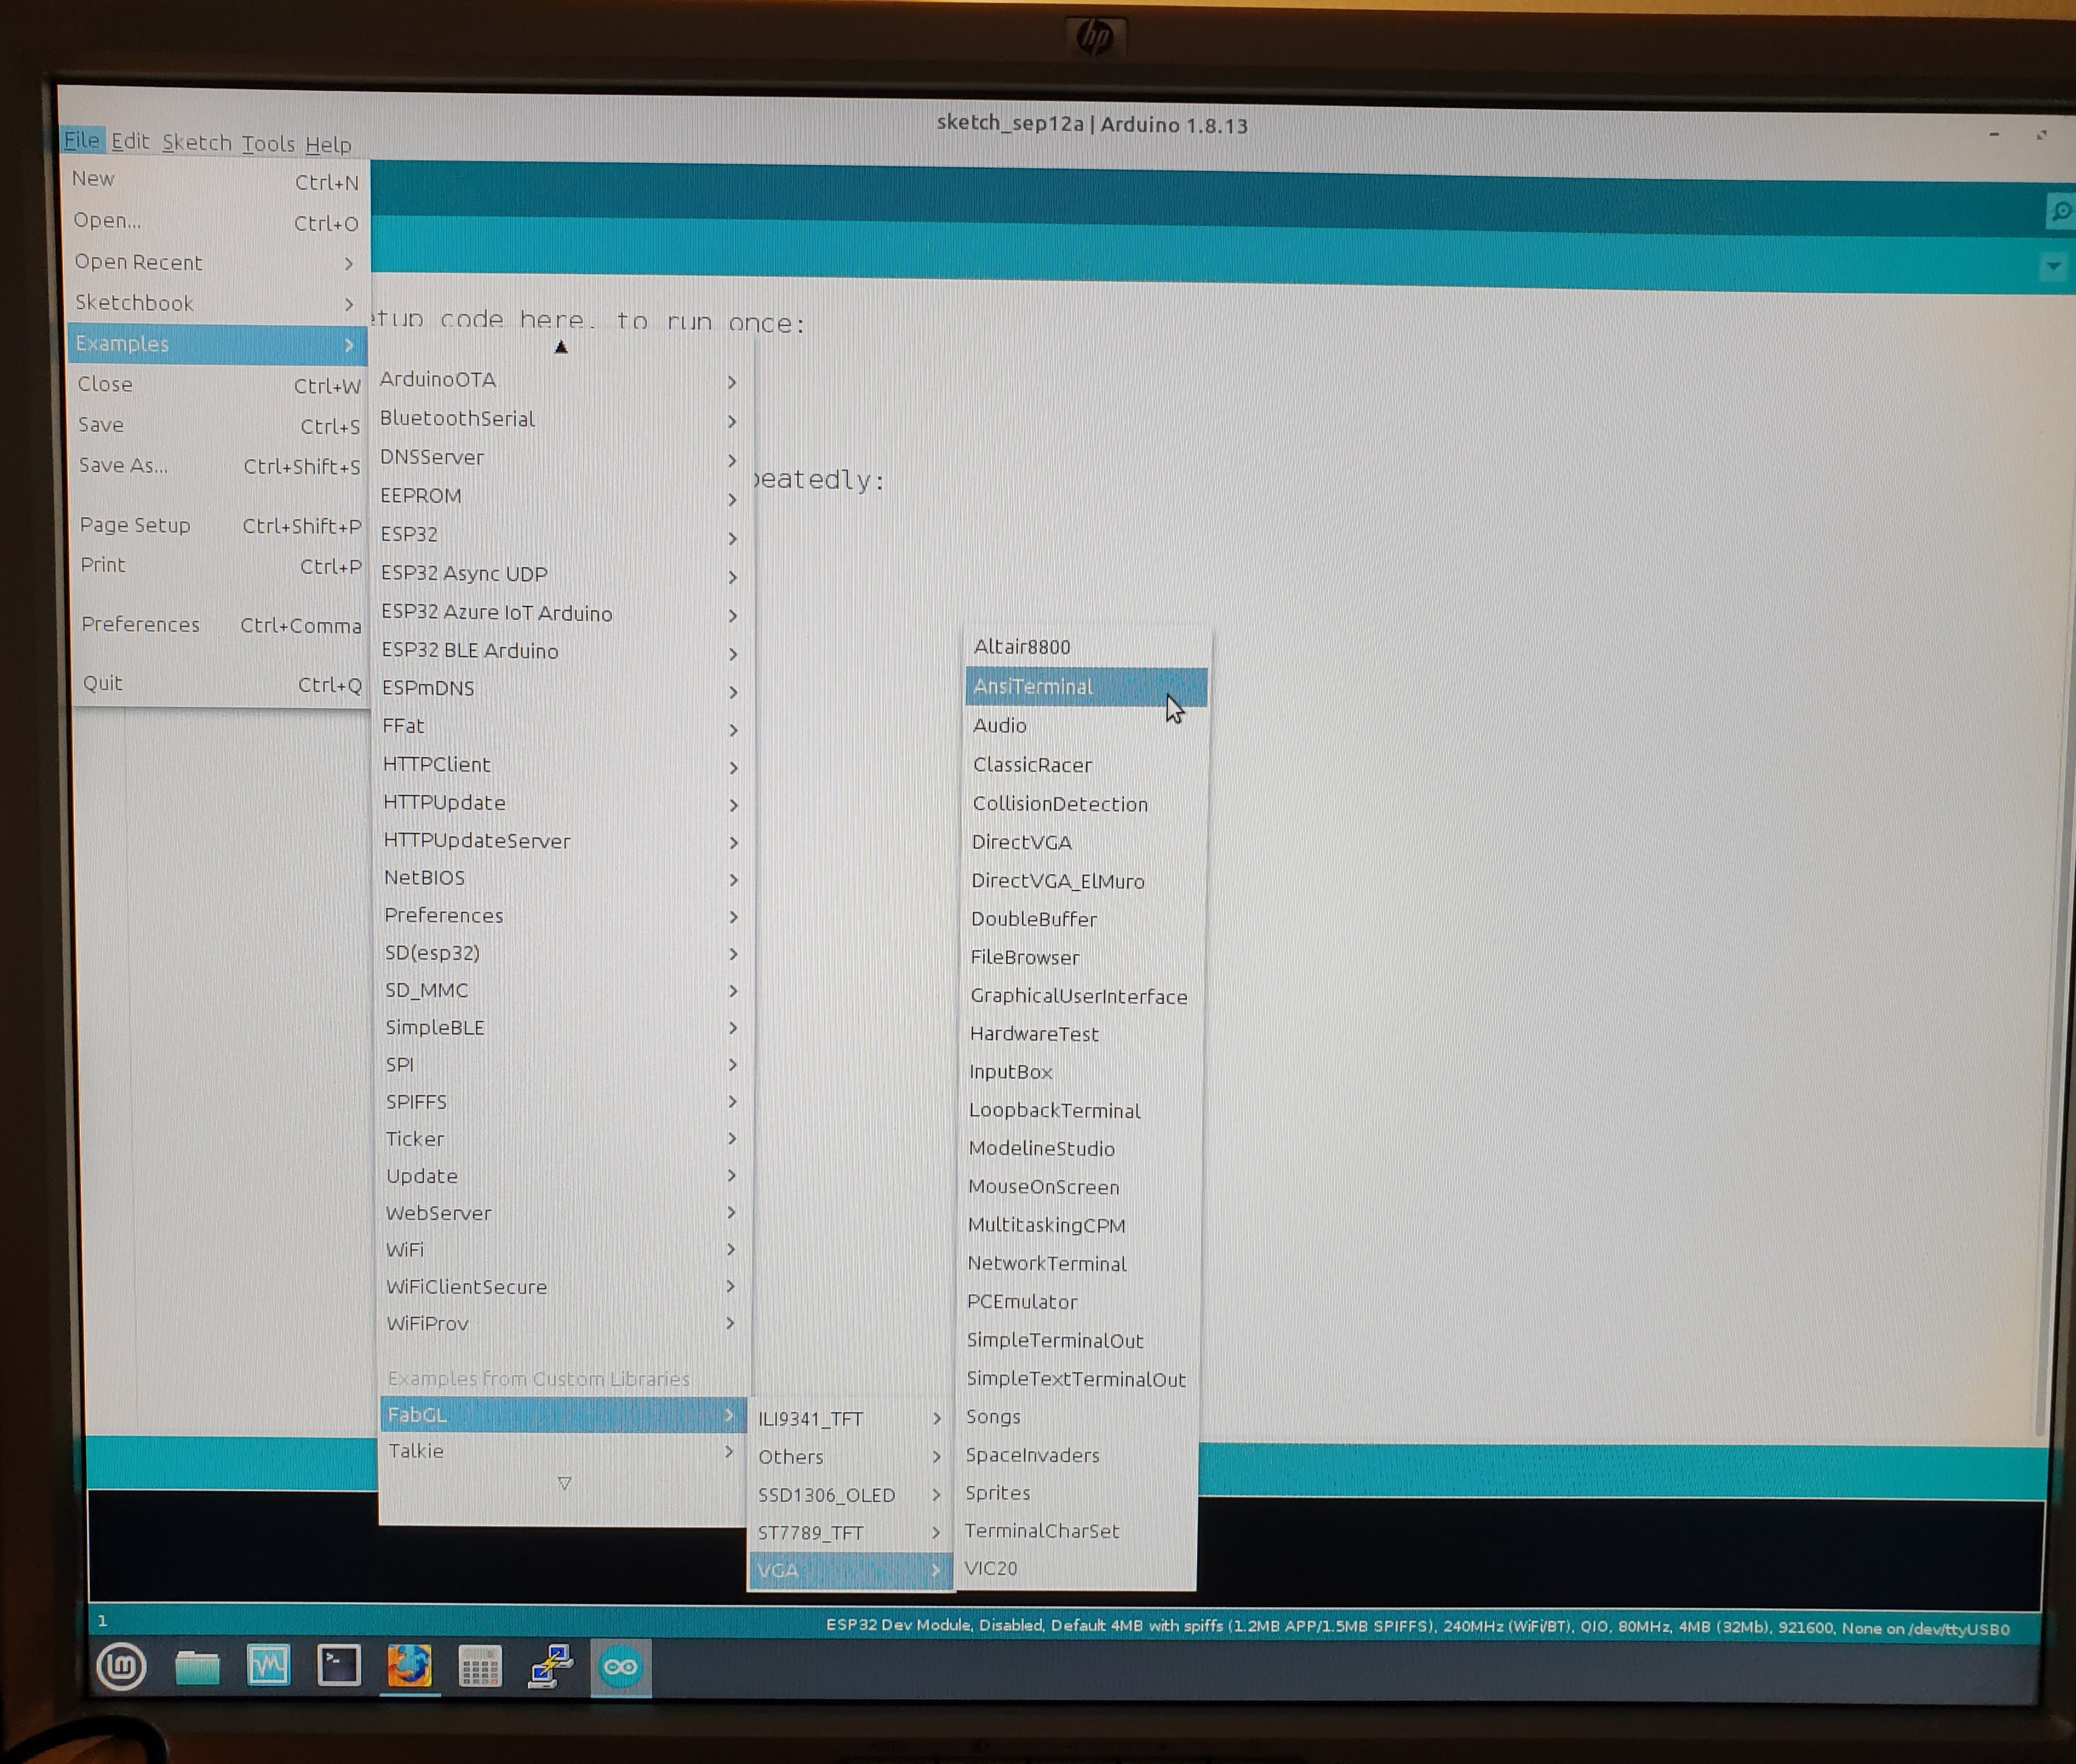
Task: Quit Arduino via the File menu
Action: [x=222, y=684]
